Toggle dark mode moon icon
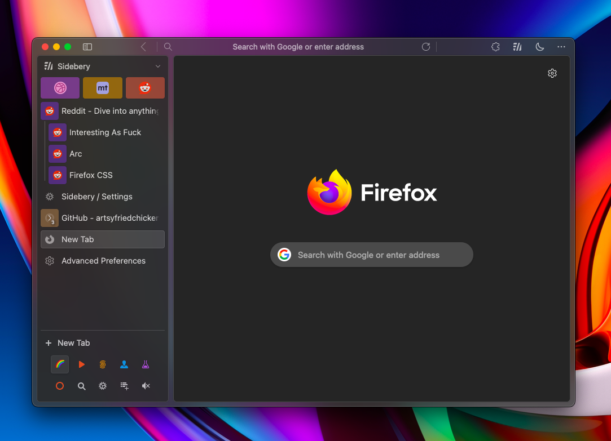Screen dimensions: 611x441 (540, 47)
